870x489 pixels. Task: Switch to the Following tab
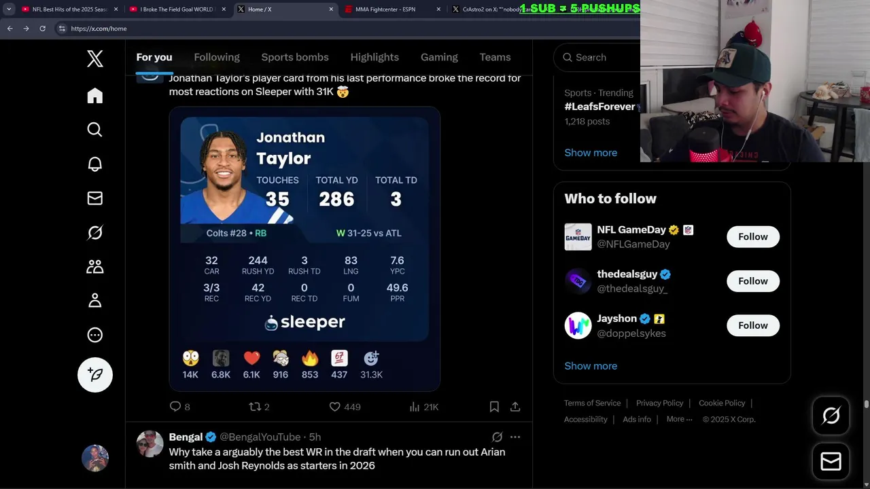[x=217, y=57]
